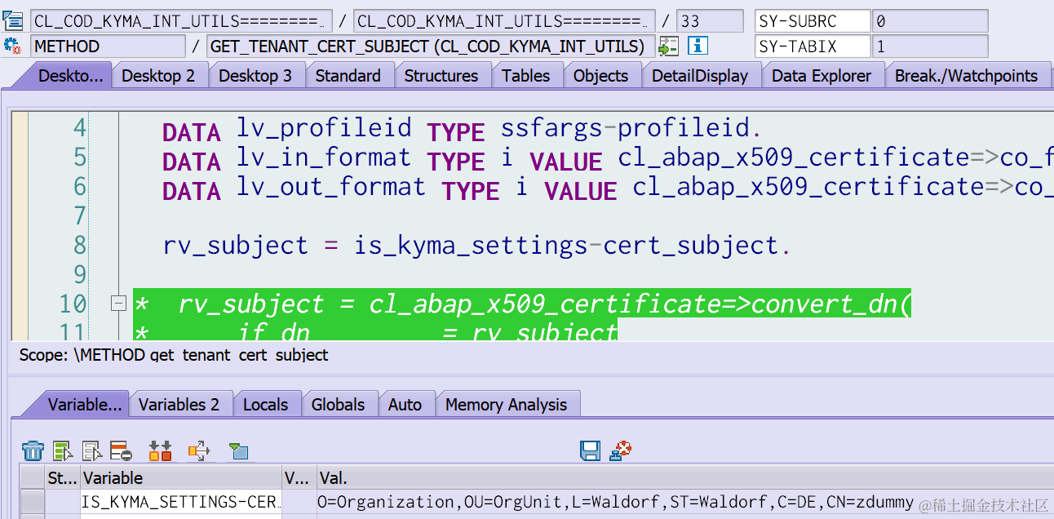The width and height of the screenshot is (1054, 519).
Task: Click the IS_KYMA_SETTINGS-CER variable name cell
Action: (180, 502)
